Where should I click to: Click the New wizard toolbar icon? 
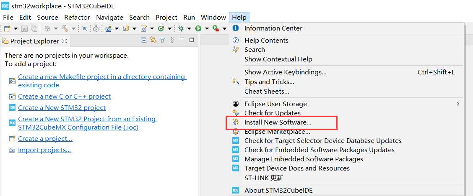[x=7, y=28]
